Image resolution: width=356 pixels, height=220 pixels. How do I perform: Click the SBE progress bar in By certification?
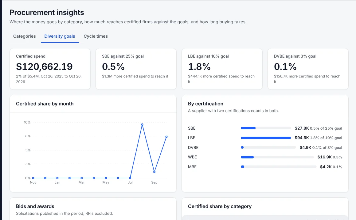266,128
